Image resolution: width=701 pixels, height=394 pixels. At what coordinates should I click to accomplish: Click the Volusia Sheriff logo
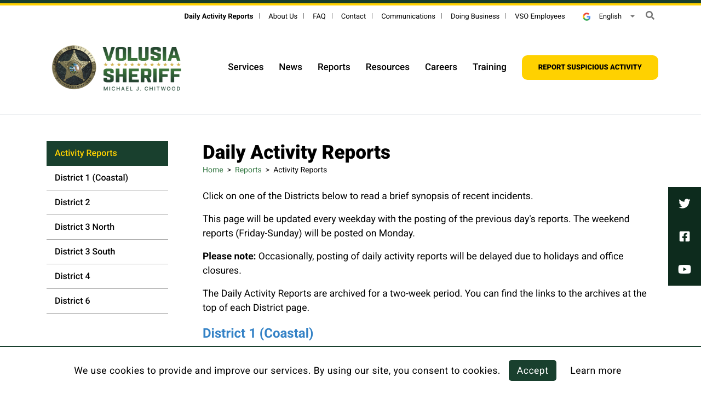coord(117,68)
